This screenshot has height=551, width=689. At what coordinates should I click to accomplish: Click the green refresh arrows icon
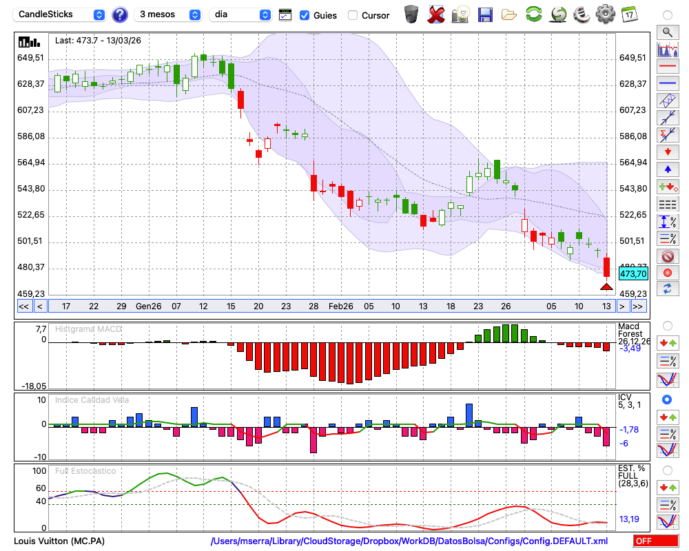533,14
